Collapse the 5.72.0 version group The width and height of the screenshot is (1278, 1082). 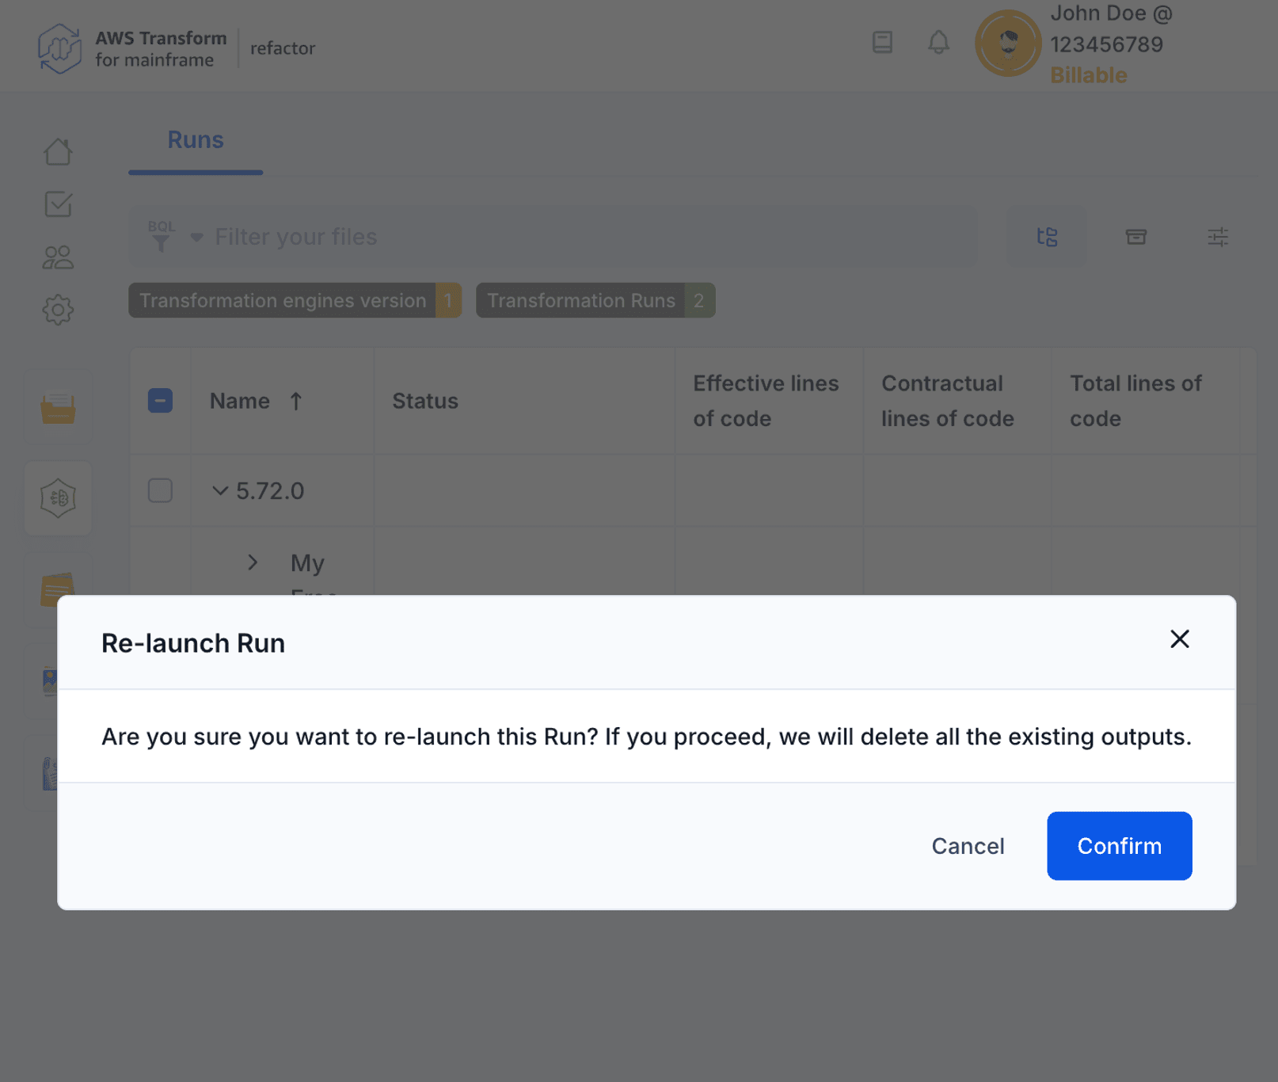[x=220, y=491]
